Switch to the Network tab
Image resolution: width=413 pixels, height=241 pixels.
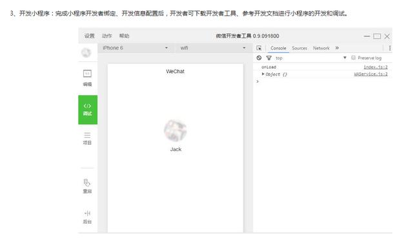(x=321, y=48)
